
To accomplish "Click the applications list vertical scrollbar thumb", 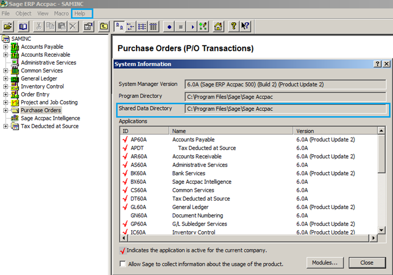I will click(x=381, y=154).
